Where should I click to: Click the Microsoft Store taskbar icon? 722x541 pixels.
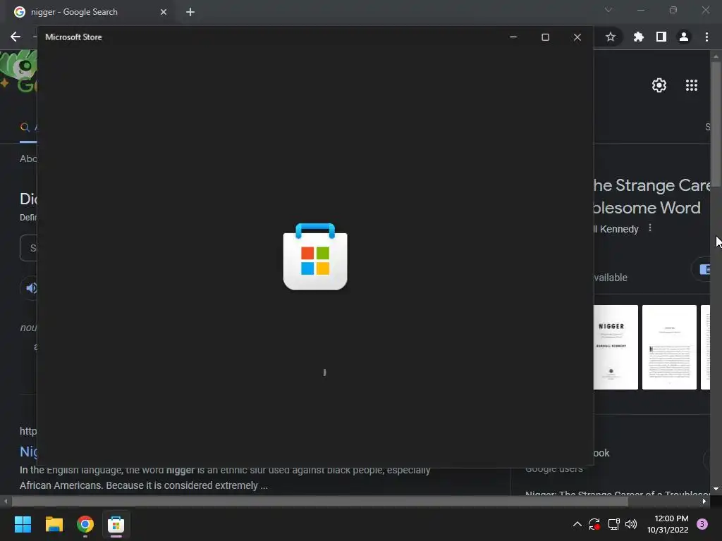click(x=116, y=524)
